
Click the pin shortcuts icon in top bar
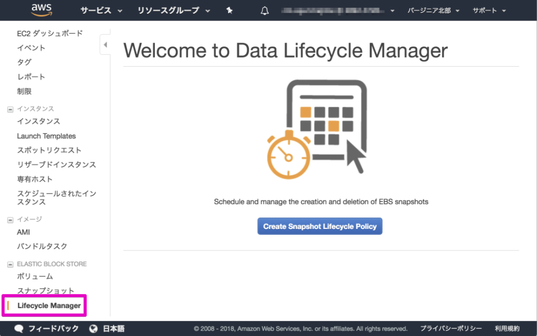[229, 10]
